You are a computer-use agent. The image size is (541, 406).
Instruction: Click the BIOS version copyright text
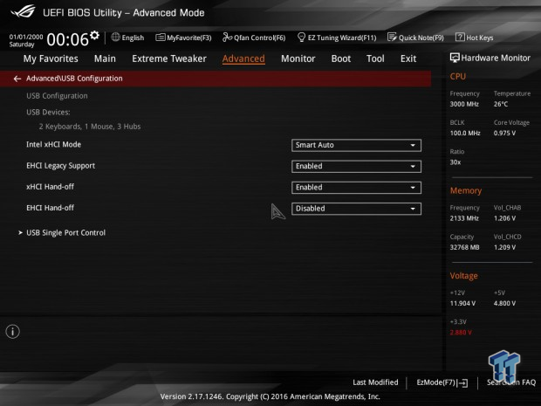coord(270,396)
